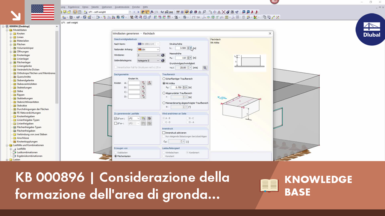The width and height of the screenshot is (385, 216).
Task: Toggle LF w+ checkbox
Action: 116,118
